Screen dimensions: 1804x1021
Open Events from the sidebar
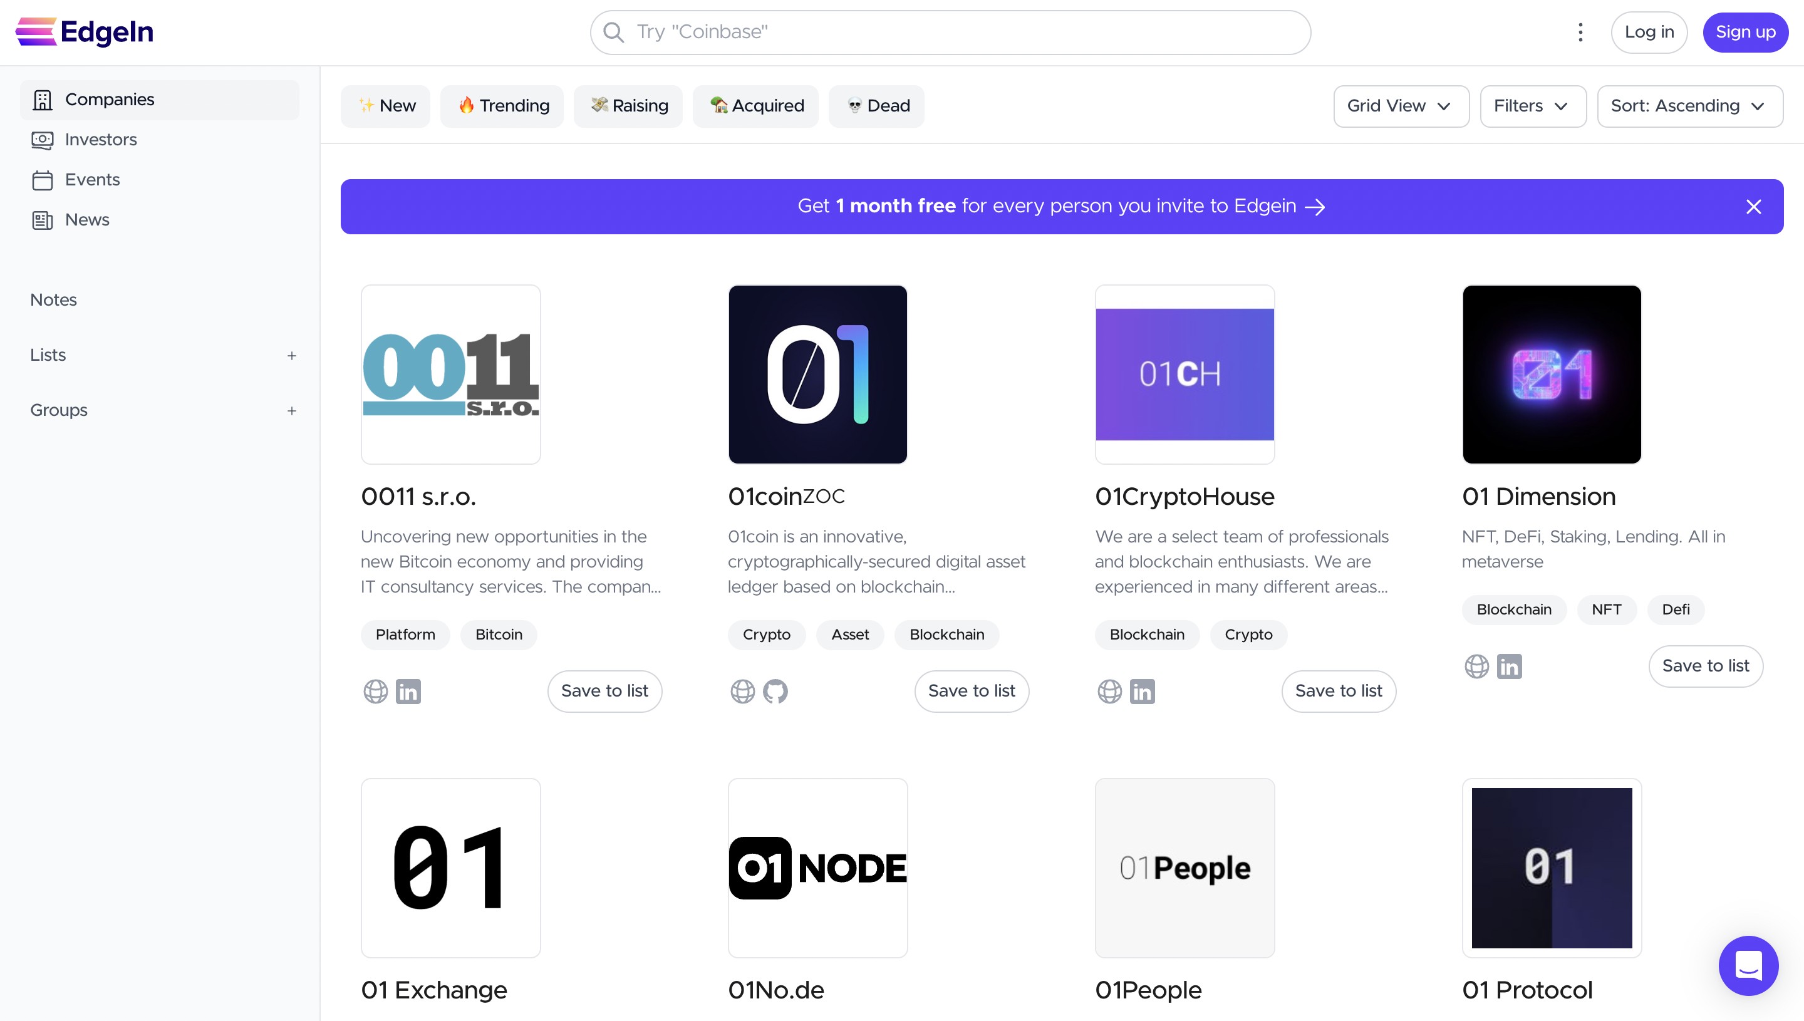92,180
